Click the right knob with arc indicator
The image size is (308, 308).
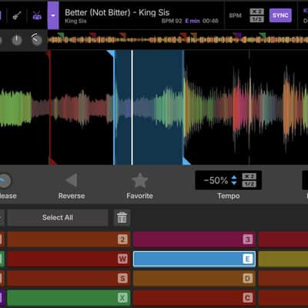[37, 39]
